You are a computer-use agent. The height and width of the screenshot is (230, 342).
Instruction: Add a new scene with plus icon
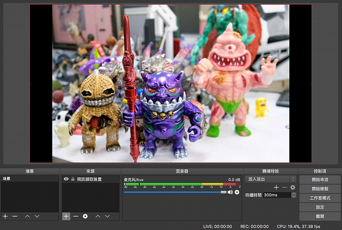[x=5, y=216]
